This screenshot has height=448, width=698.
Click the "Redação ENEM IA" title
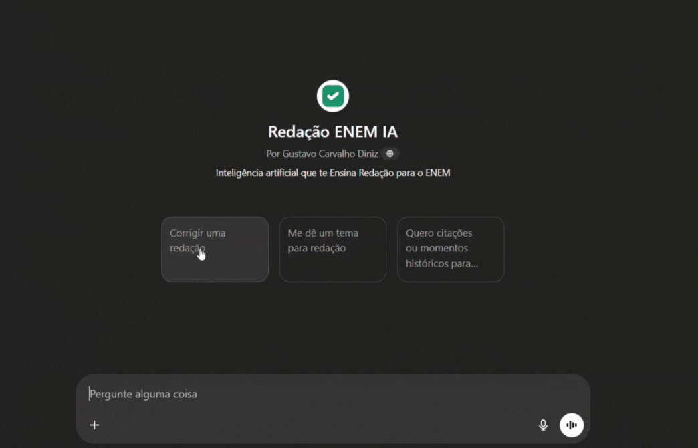tap(332, 132)
